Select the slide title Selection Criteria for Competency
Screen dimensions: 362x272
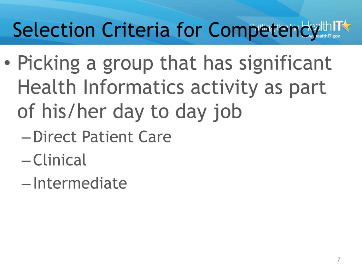(x=166, y=30)
